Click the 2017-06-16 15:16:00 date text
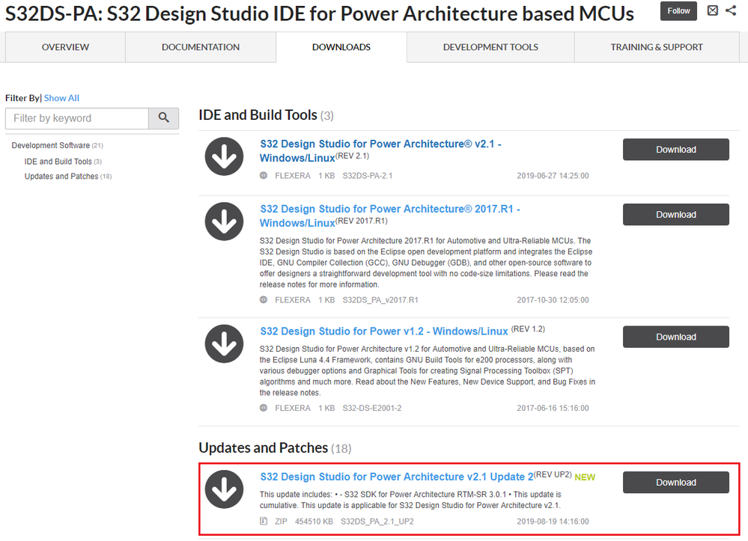 (553, 409)
